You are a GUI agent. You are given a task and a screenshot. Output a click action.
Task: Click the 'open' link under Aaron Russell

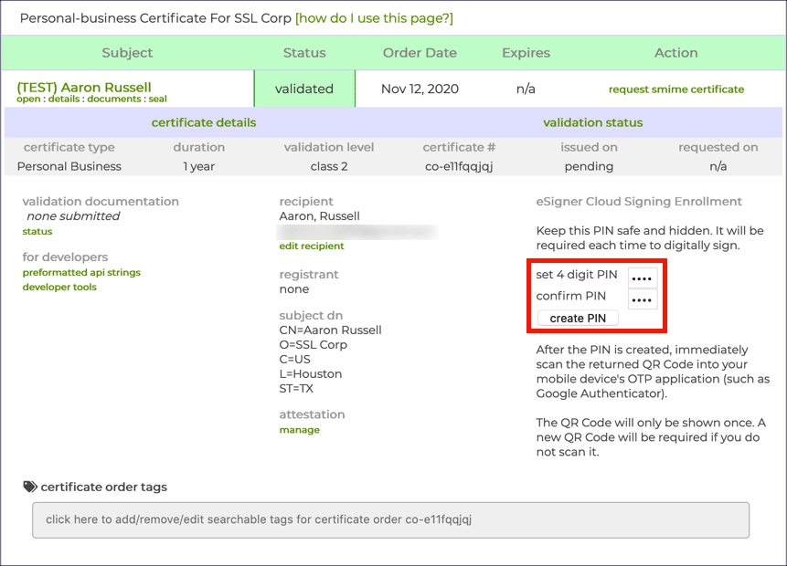[x=28, y=99]
